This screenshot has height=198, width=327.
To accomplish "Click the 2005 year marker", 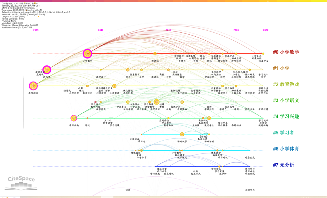I will coord(36,30).
